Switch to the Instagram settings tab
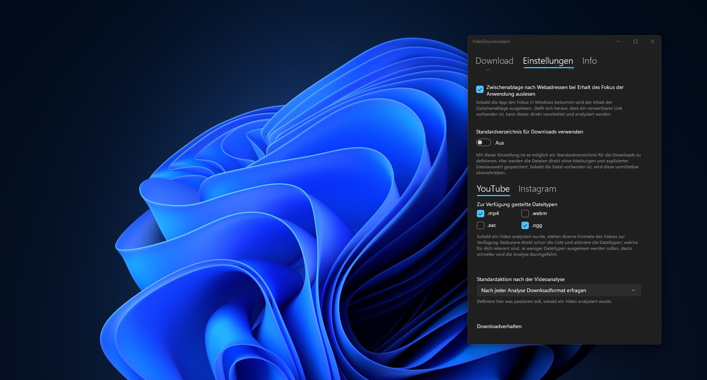The image size is (707, 380). 537,189
